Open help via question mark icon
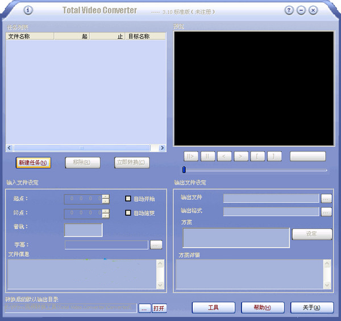This screenshot has height=321, width=341. tap(289, 10)
